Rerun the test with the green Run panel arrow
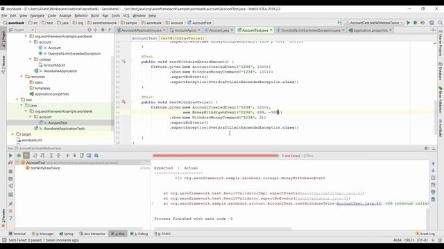 click(10, 156)
